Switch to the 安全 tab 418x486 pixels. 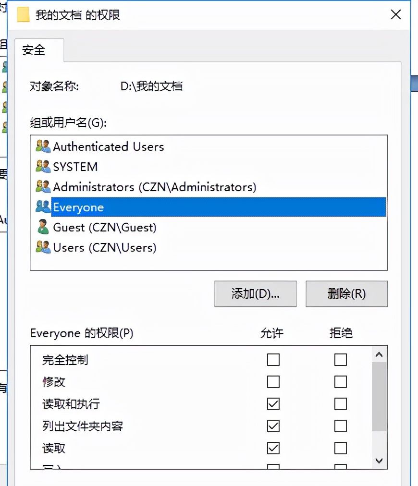[x=34, y=49]
